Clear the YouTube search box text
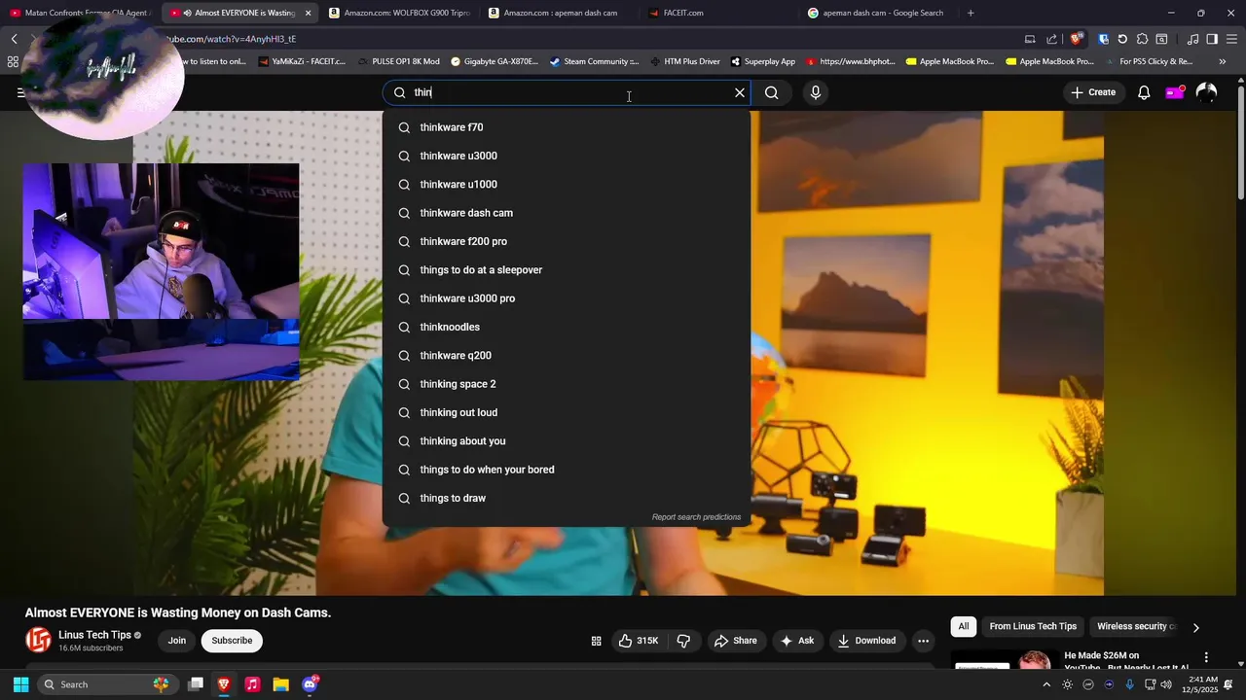This screenshot has width=1246, height=700. click(x=740, y=92)
